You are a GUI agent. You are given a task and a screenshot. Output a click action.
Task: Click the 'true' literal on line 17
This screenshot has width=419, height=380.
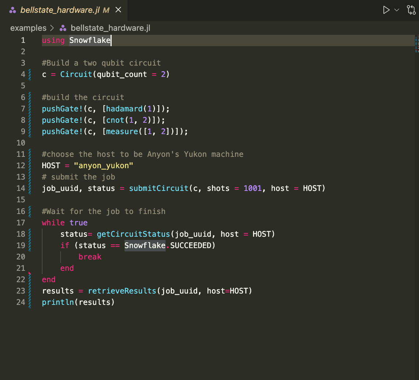(x=79, y=223)
